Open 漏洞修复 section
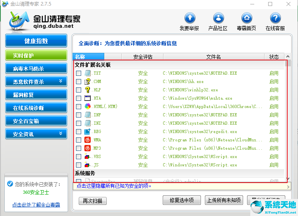The height and width of the screenshot is (216, 298). coord(36,94)
